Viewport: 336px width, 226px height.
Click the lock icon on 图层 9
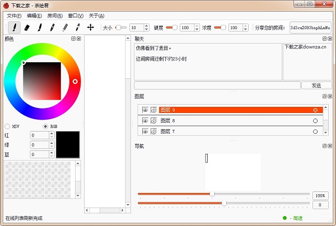tap(153, 110)
